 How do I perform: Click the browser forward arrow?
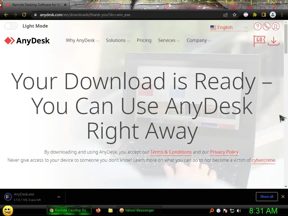(15, 15)
